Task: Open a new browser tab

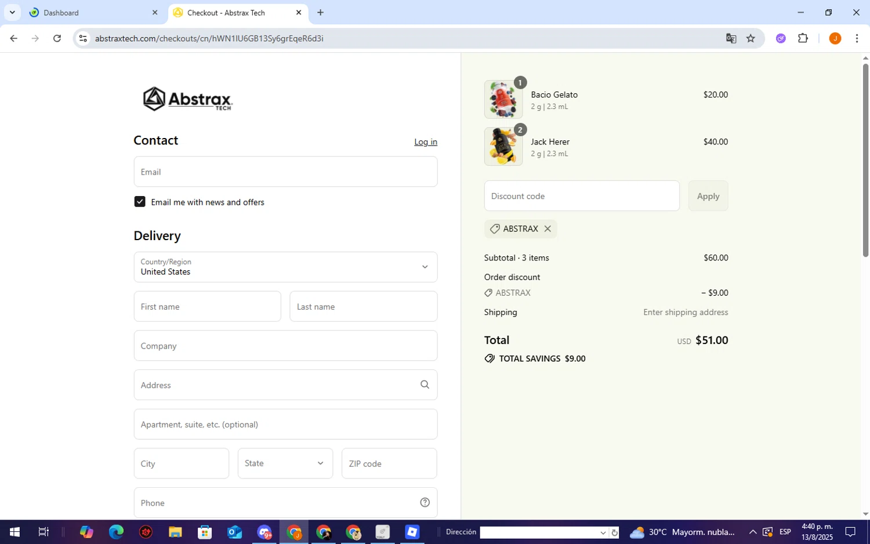Action: tap(320, 12)
